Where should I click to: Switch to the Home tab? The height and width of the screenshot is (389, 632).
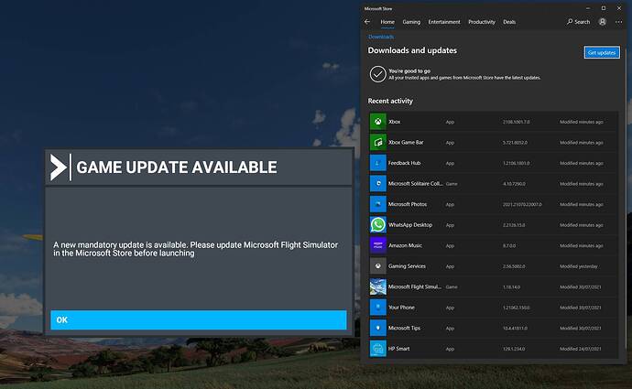tap(387, 22)
